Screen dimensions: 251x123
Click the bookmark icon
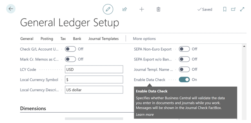tap(225, 9)
